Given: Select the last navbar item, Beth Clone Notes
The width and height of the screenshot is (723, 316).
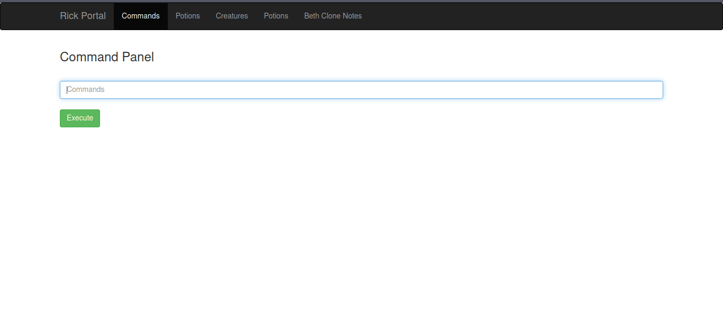Looking at the screenshot, I should [332, 16].
